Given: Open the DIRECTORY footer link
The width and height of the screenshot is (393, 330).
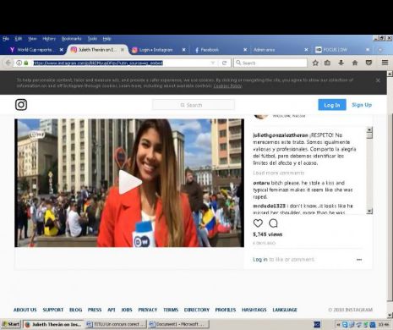Looking at the screenshot, I should click(x=197, y=310).
